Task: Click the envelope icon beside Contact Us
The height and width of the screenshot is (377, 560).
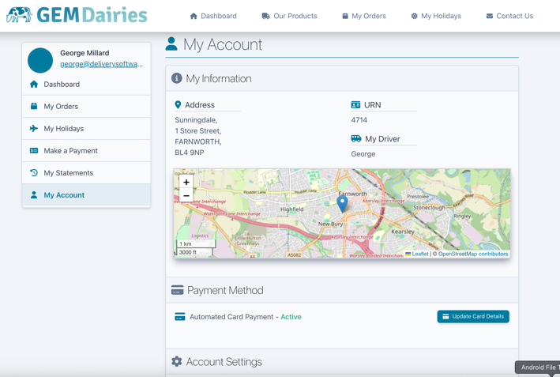Action: coord(490,16)
